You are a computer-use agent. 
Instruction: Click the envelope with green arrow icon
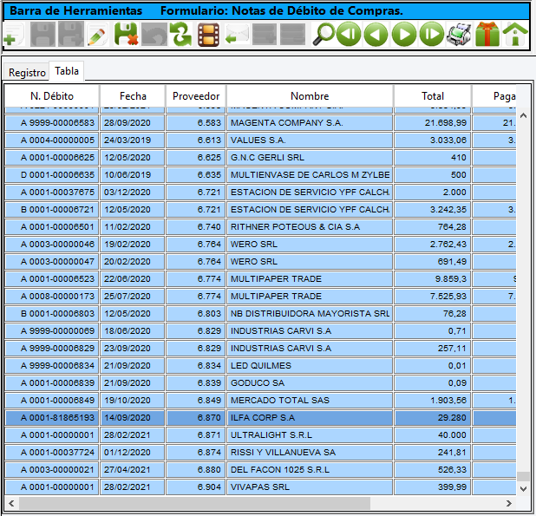coord(237,35)
